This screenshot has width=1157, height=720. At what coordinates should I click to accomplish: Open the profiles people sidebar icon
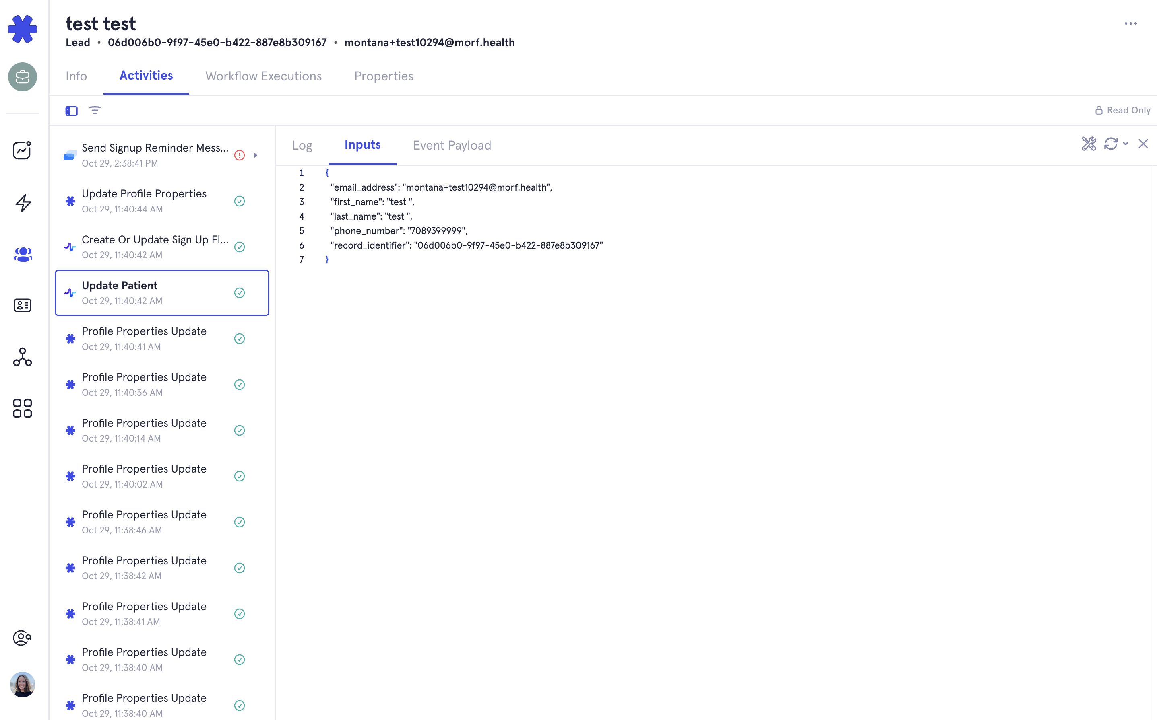[23, 254]
